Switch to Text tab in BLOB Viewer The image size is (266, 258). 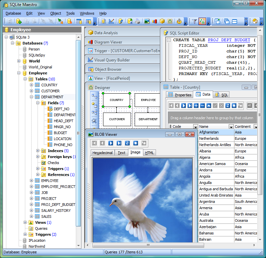(x=121, y=153)
